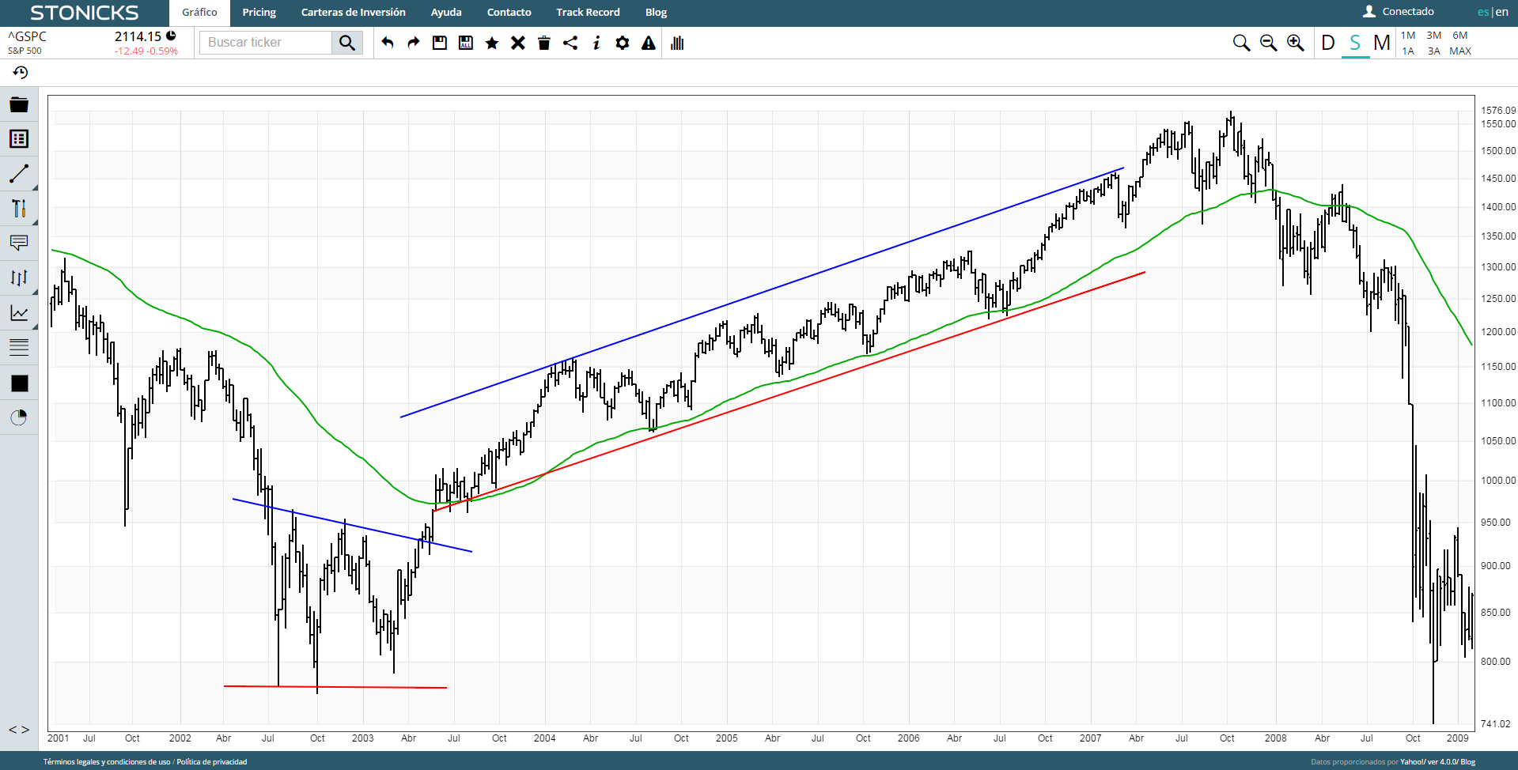Open chart settings gear icon
Screen dimensions: 1518x770
(x=623, y=43)
